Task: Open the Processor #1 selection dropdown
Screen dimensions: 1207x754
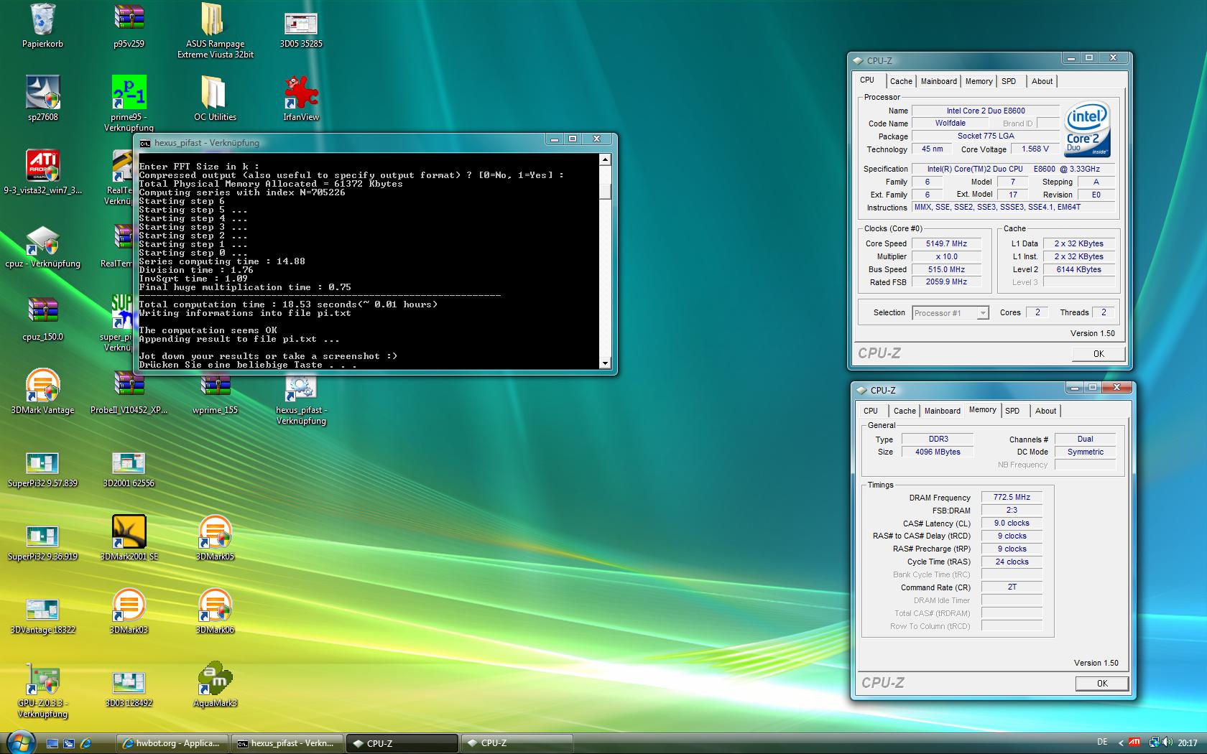Action: pos(951,313)
